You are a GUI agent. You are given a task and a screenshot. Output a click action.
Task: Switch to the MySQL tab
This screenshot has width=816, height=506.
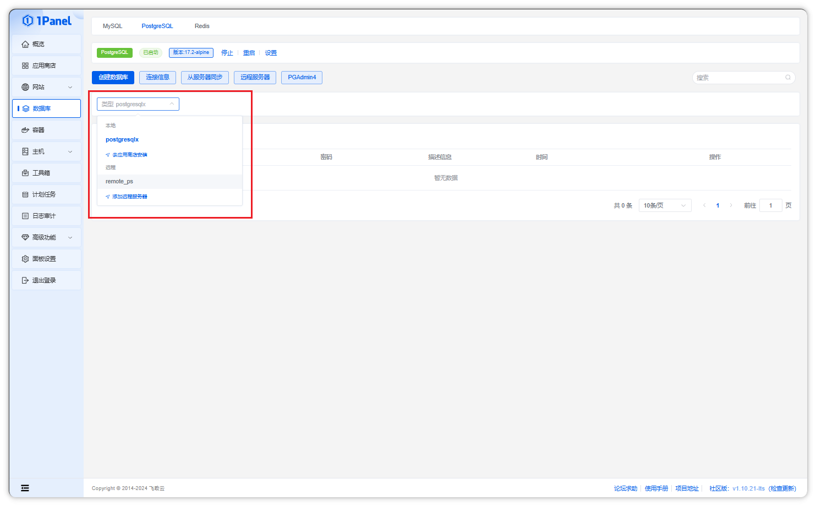point(113,26)
